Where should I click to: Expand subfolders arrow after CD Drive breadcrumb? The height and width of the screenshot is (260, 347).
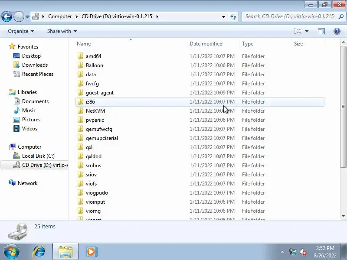point(157,16)
